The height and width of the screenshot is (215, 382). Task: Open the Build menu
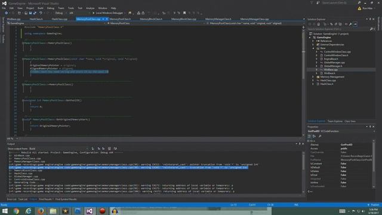(x=40, y=8)
